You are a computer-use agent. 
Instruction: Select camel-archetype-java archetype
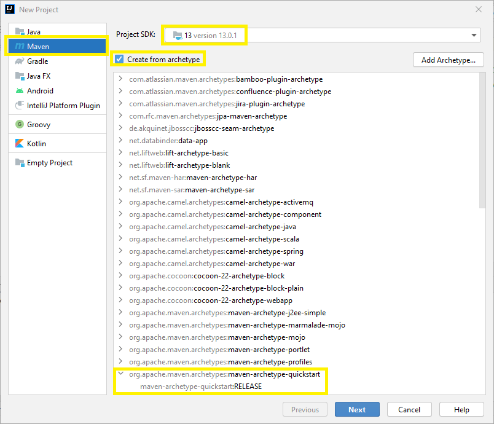click(213, 227)
